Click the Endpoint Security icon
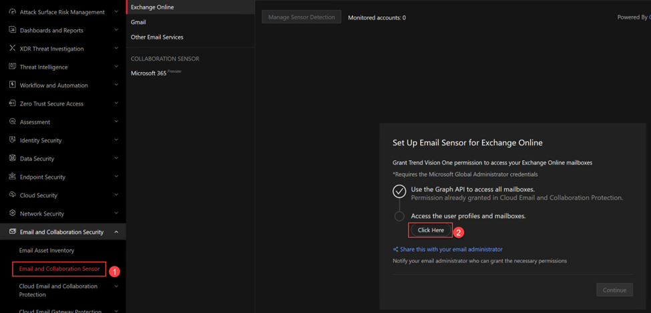 [12, 176]
